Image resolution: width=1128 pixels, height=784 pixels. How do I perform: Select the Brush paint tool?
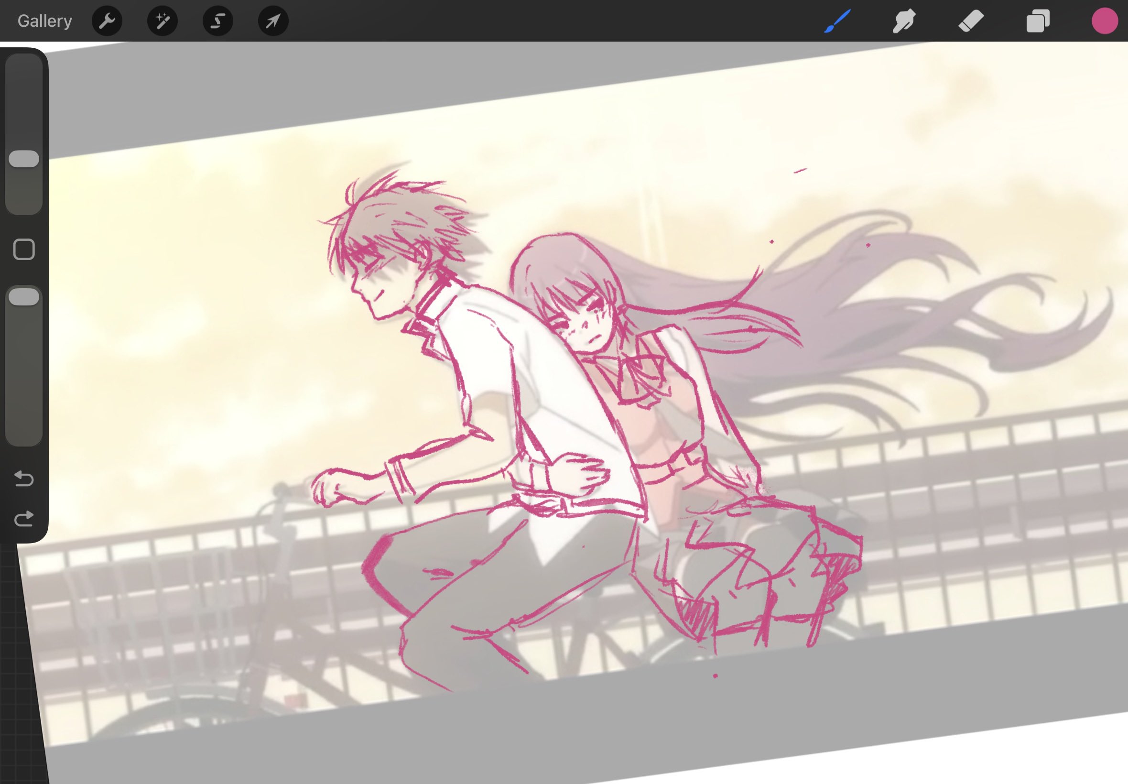point(837,21)
